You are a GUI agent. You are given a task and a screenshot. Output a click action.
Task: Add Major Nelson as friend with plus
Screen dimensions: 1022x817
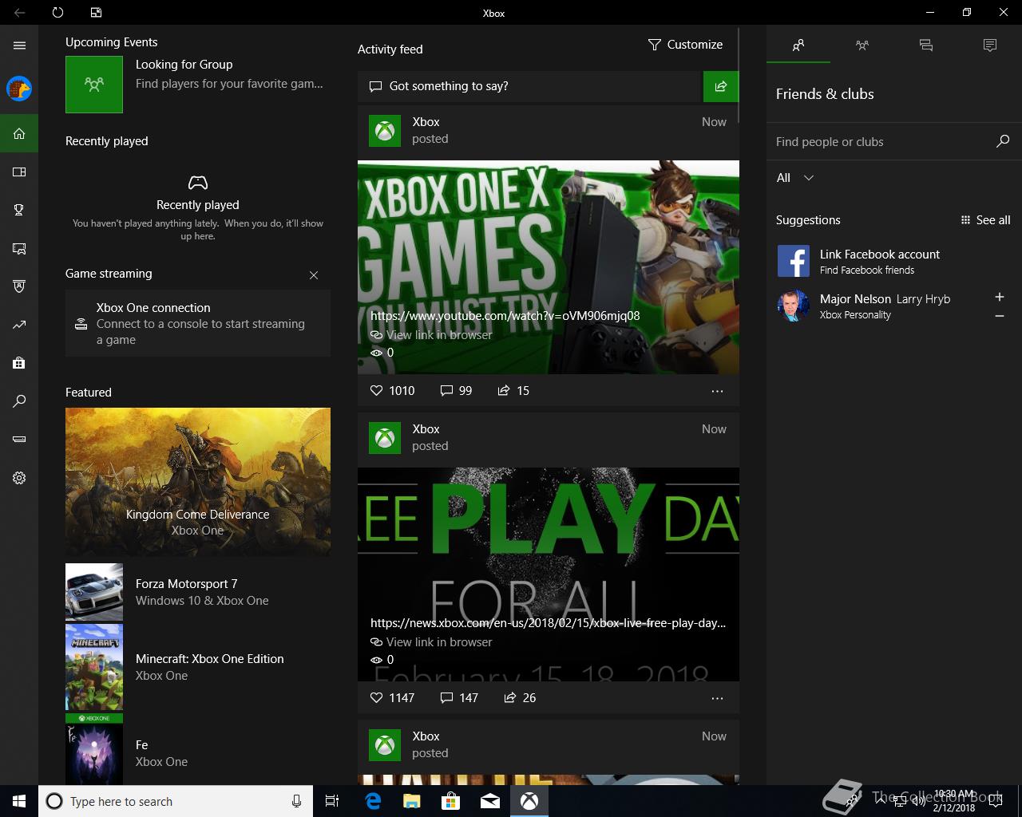coord(1000,297)
